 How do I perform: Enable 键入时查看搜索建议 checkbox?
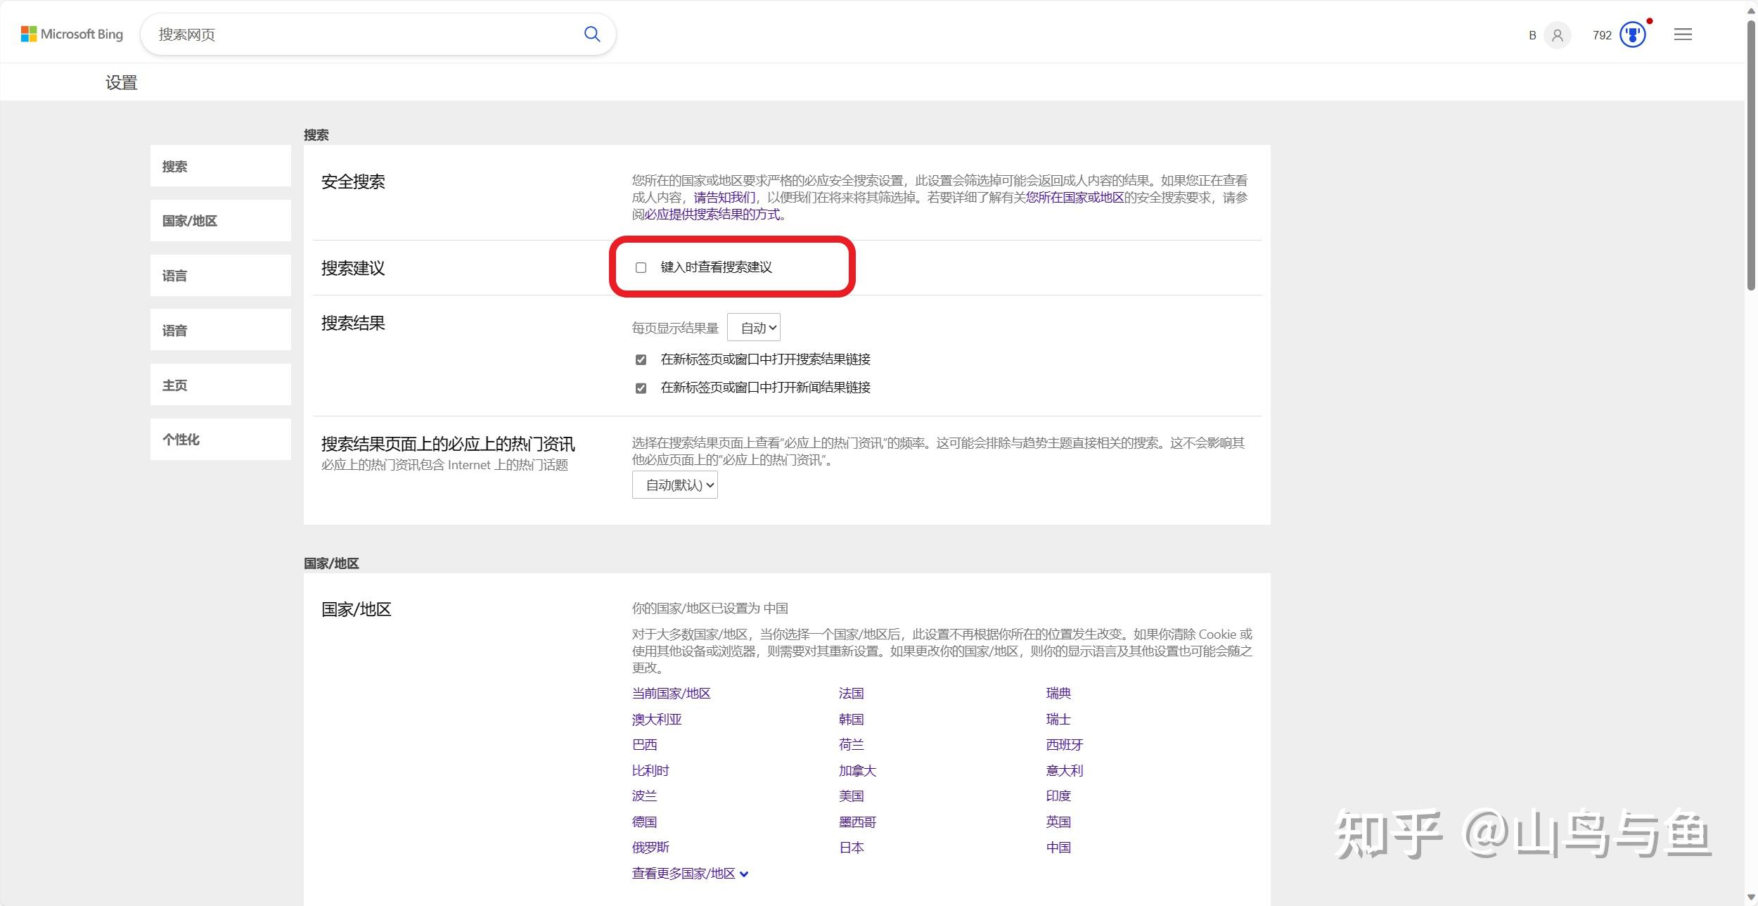640,268
